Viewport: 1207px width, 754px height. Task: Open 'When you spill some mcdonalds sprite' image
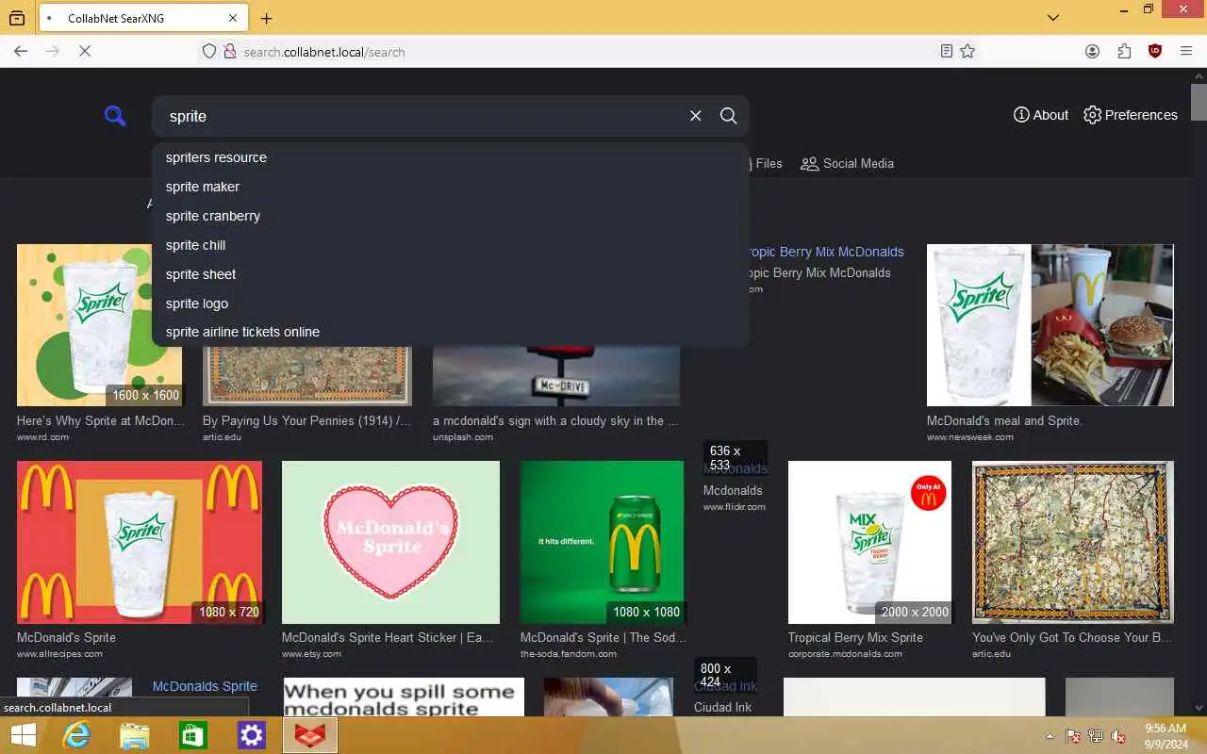point(404,697)
